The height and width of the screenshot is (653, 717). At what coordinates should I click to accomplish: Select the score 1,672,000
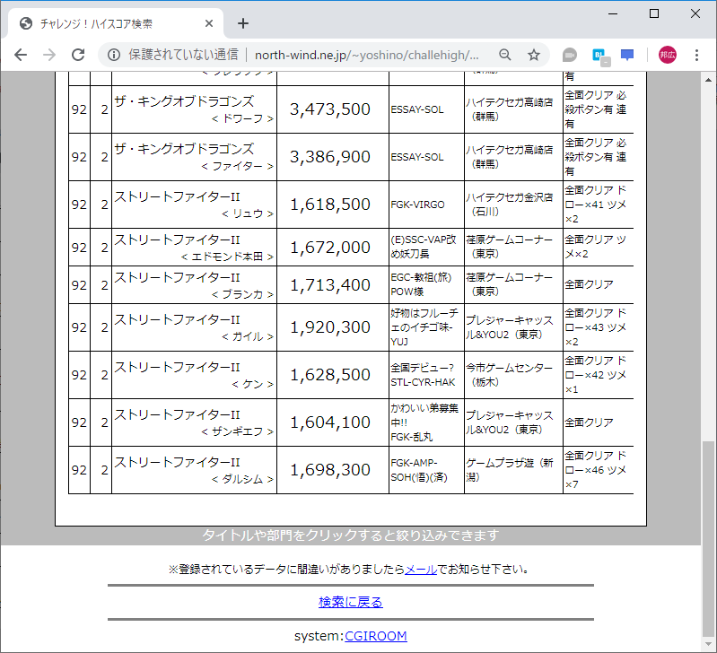click(x=330, y=248)
